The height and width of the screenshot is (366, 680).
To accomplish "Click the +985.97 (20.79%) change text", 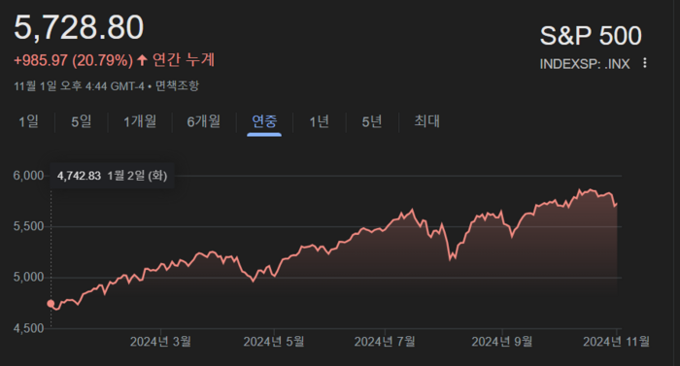I will 73,60.
